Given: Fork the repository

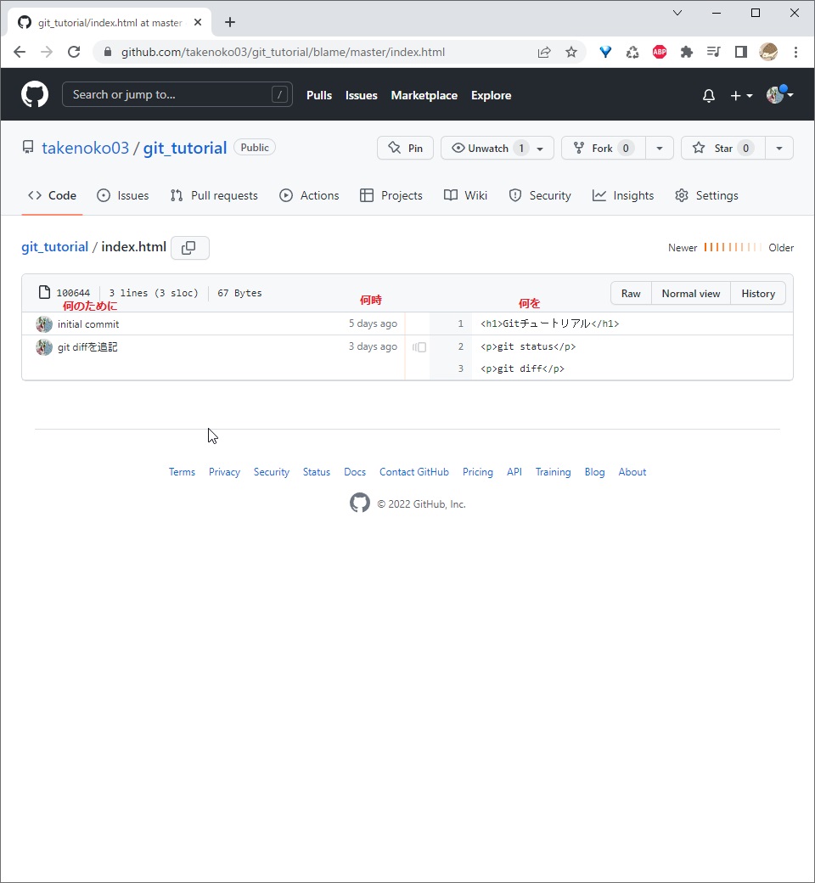Looking at the screenshot, I should (x=604, y=148).
